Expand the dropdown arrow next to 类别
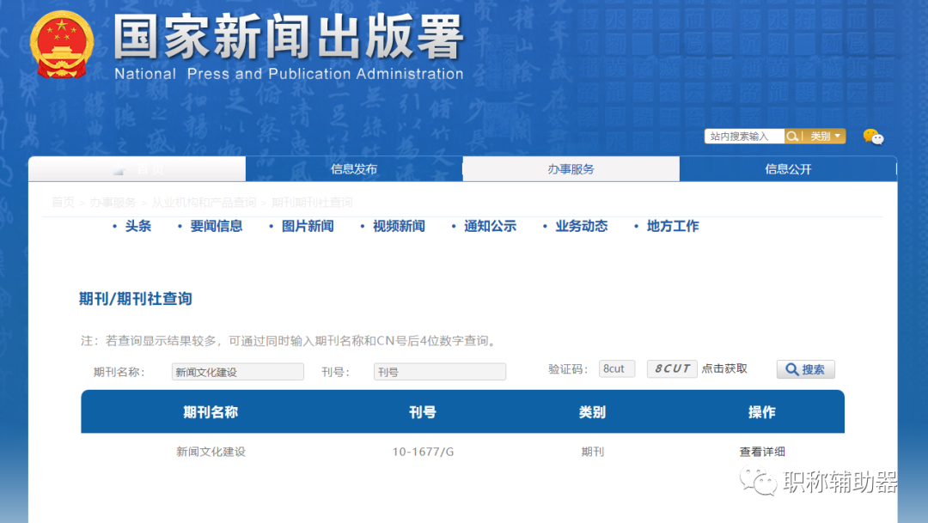Image resolution: width=928 pixels, height=523 pixels. point(838,136)
